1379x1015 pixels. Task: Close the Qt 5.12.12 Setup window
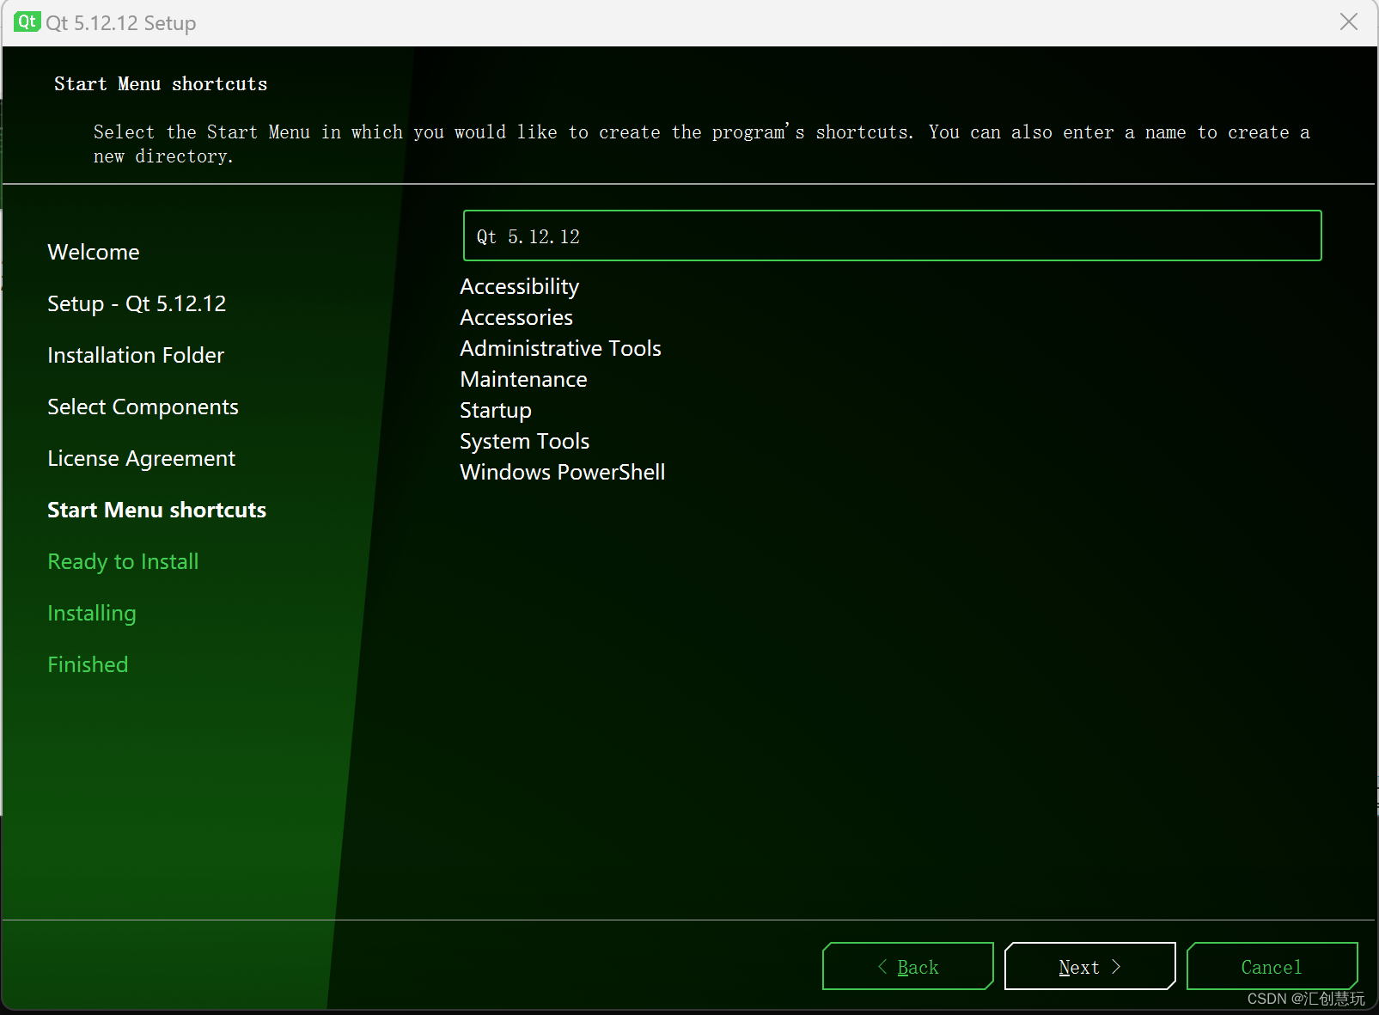tap(1349, 22)
